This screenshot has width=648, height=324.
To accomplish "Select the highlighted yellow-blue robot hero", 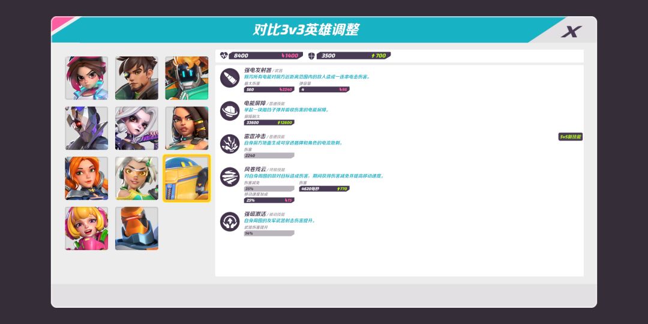I will coord(187,178).
